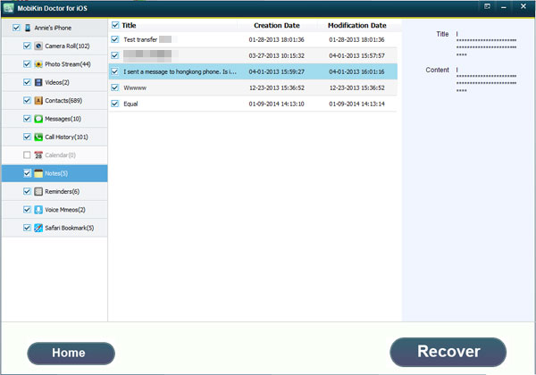Click the Annie's iPhone device icon
Viewport: 536px width, 375px height.
click(28, 28)
